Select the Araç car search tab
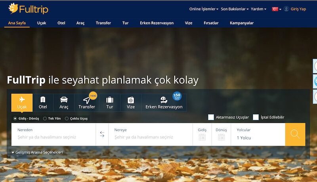The height and width of the screenshot is (182, 317). (64, 103)
